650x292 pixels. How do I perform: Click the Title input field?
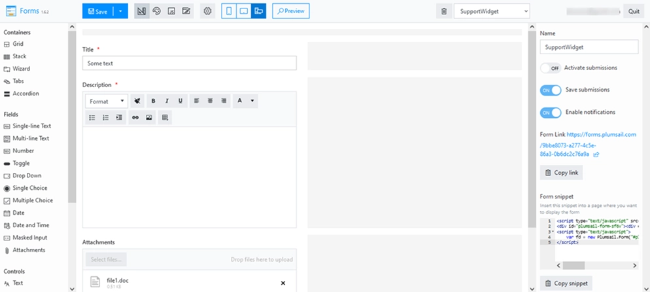190,63
